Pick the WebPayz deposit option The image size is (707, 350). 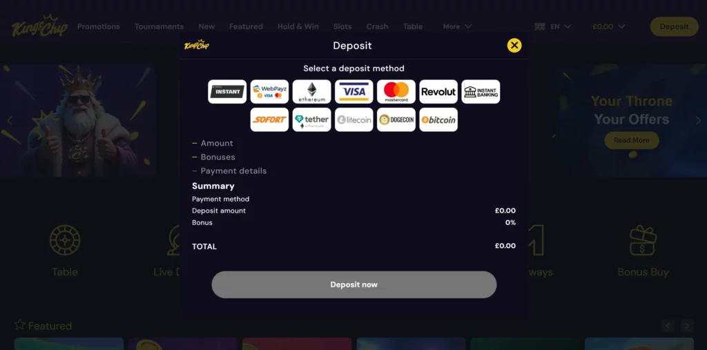(269, 92)
